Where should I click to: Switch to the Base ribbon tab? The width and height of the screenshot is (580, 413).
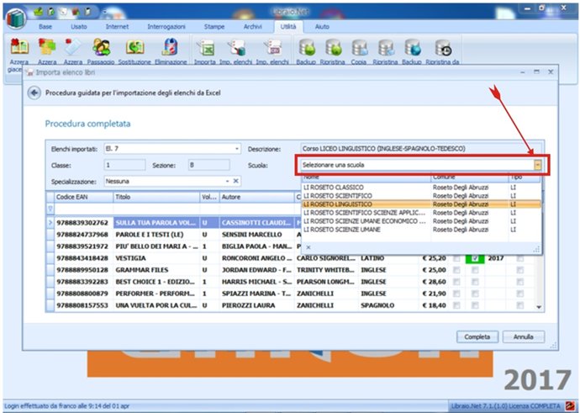45,27
